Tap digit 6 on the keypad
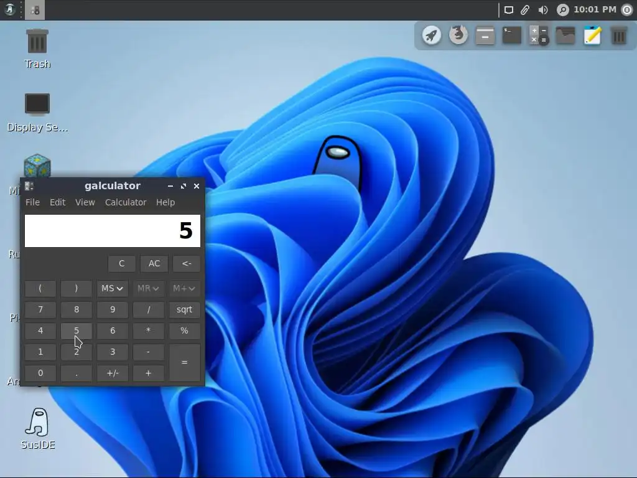Screen dimensions: 637x478 click(x=113, y=331)
